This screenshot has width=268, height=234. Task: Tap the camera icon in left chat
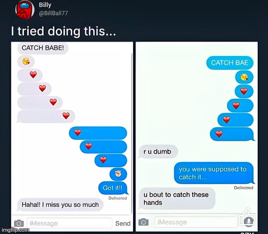(19, 223)
